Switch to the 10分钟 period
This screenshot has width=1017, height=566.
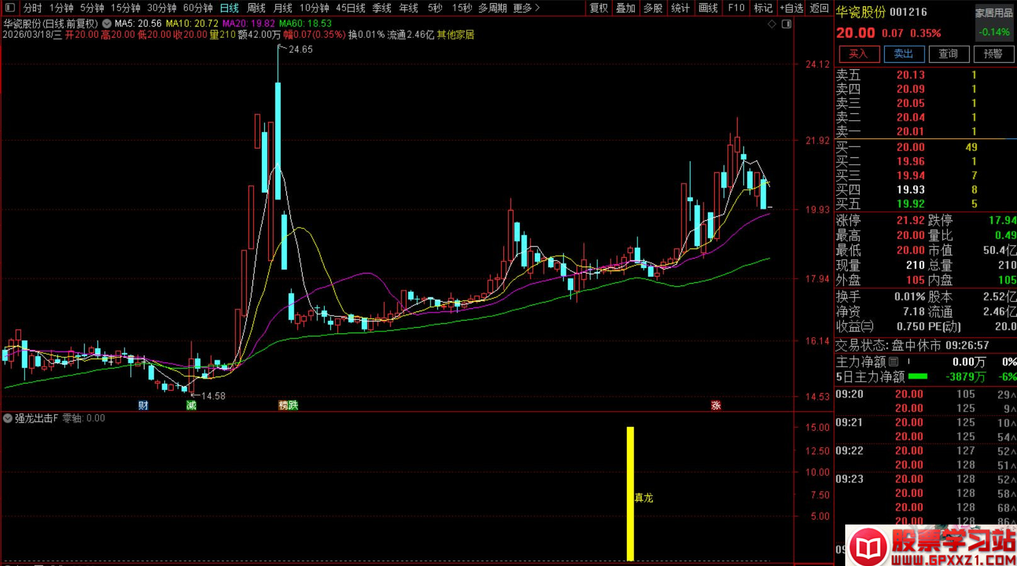coord(314,8)
